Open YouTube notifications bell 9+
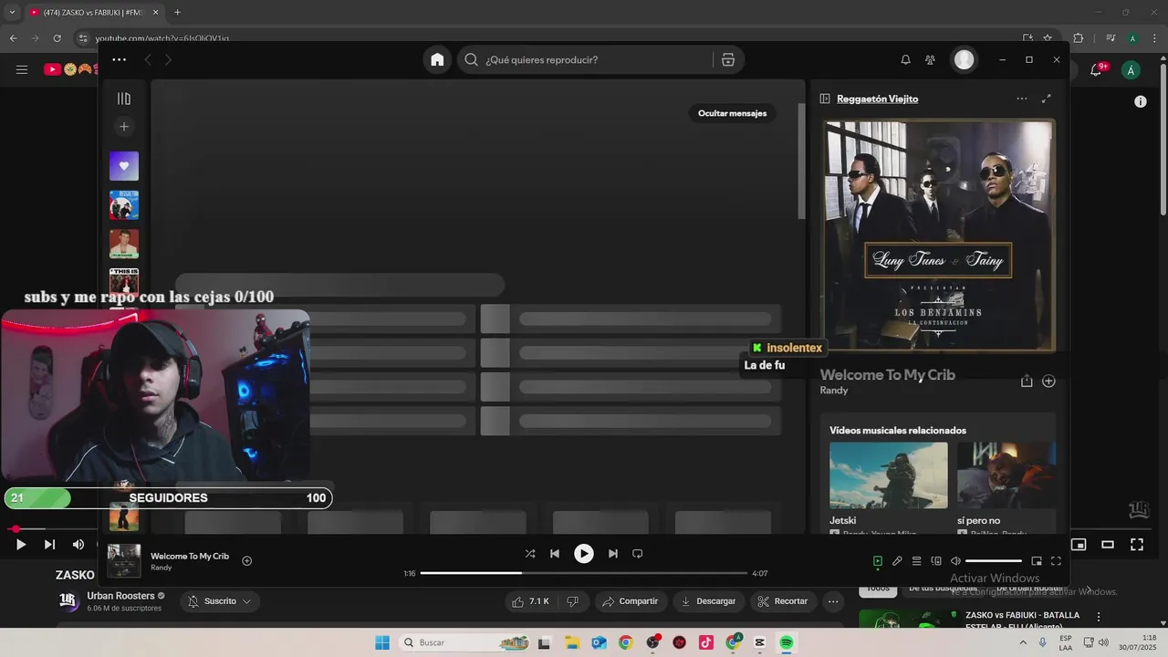This screenshot has width=1168, height=657. pyautogui.click(x=1098, y=69)
